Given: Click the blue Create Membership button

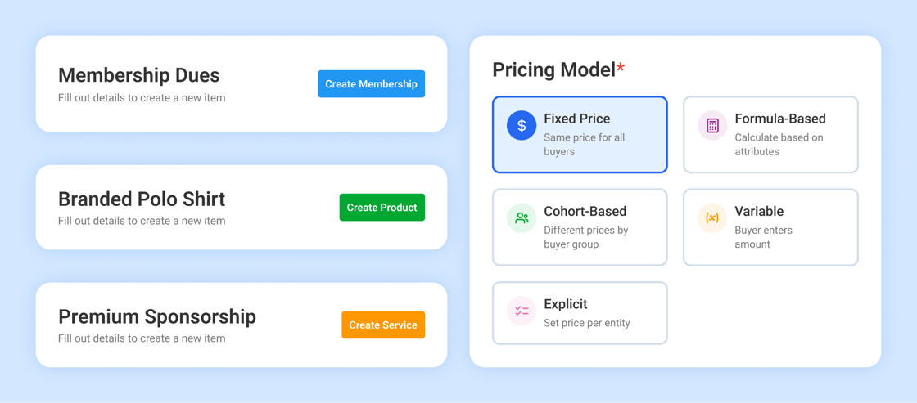Looking at the screenshot, I should 372,84.
